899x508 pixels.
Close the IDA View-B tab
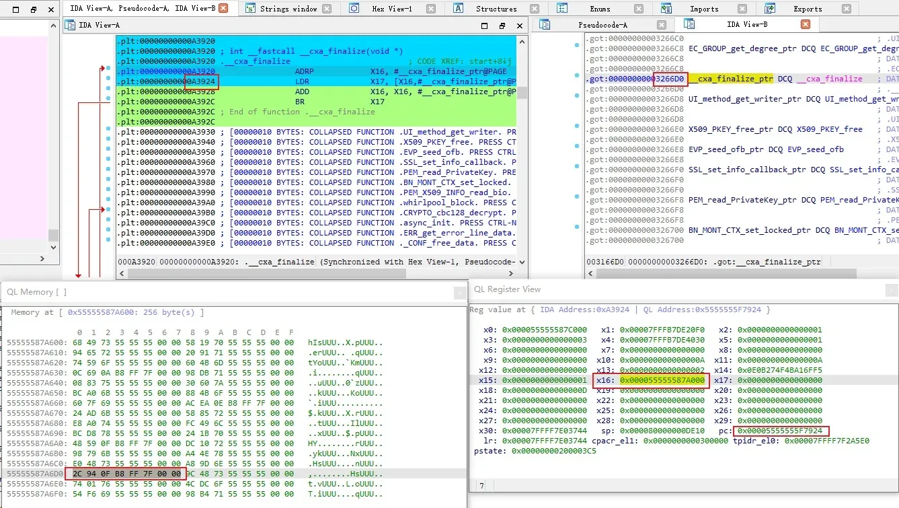pyautogui.click(x=806, y=24)
